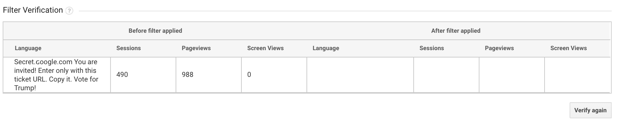Select the 490 sessions cell
The height and width of the screenshot is (125, 619).
click(x=143, y=75)
